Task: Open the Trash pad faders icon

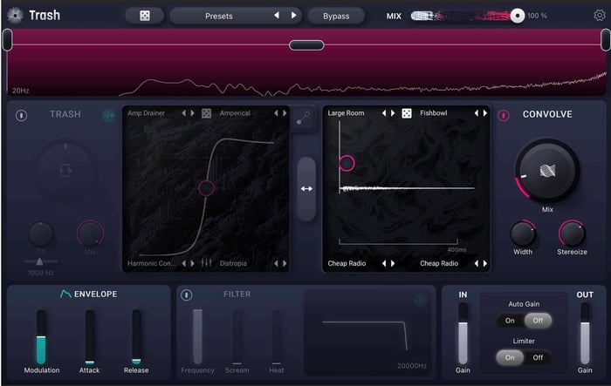Action: pos(207,263)
